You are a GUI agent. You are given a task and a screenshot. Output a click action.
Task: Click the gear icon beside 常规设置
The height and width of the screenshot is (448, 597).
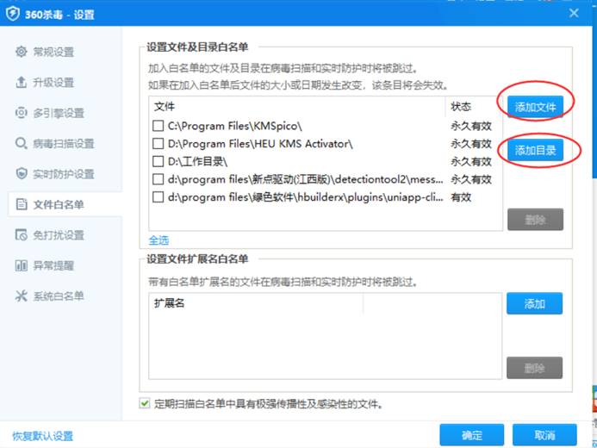pos(22,52)
